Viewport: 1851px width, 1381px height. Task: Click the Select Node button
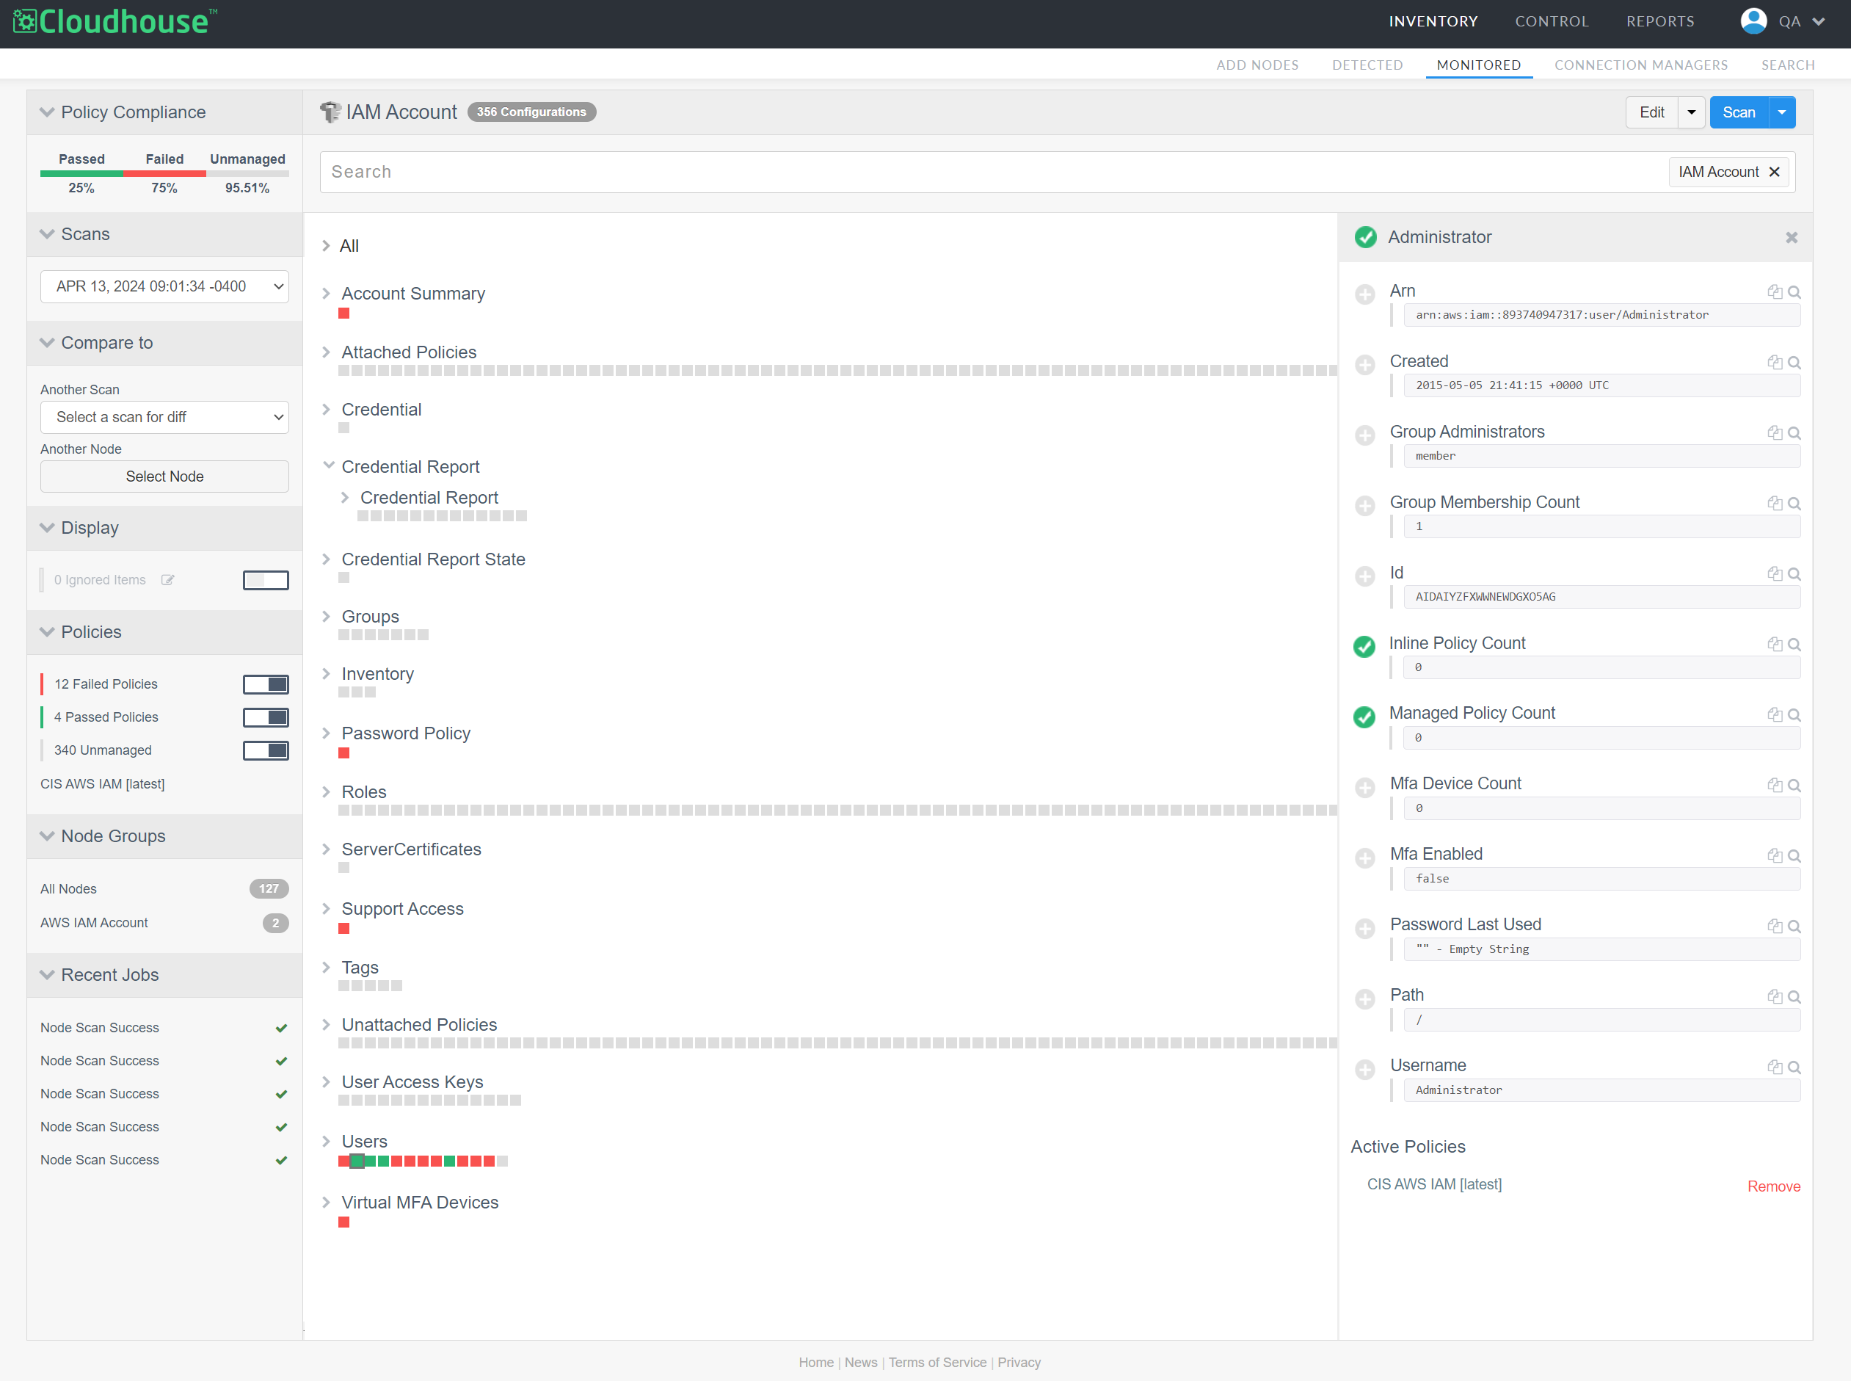(164, 476)
